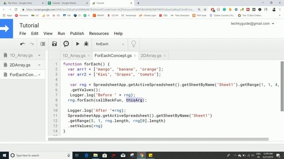
Task: Open the File menu
Action: tap(23, 34)
